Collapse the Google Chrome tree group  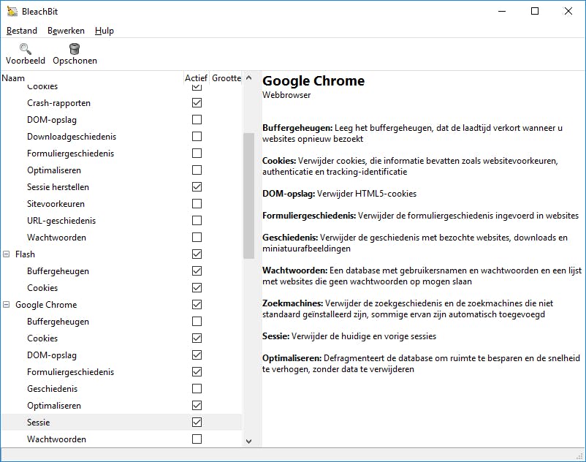(7, 305)
